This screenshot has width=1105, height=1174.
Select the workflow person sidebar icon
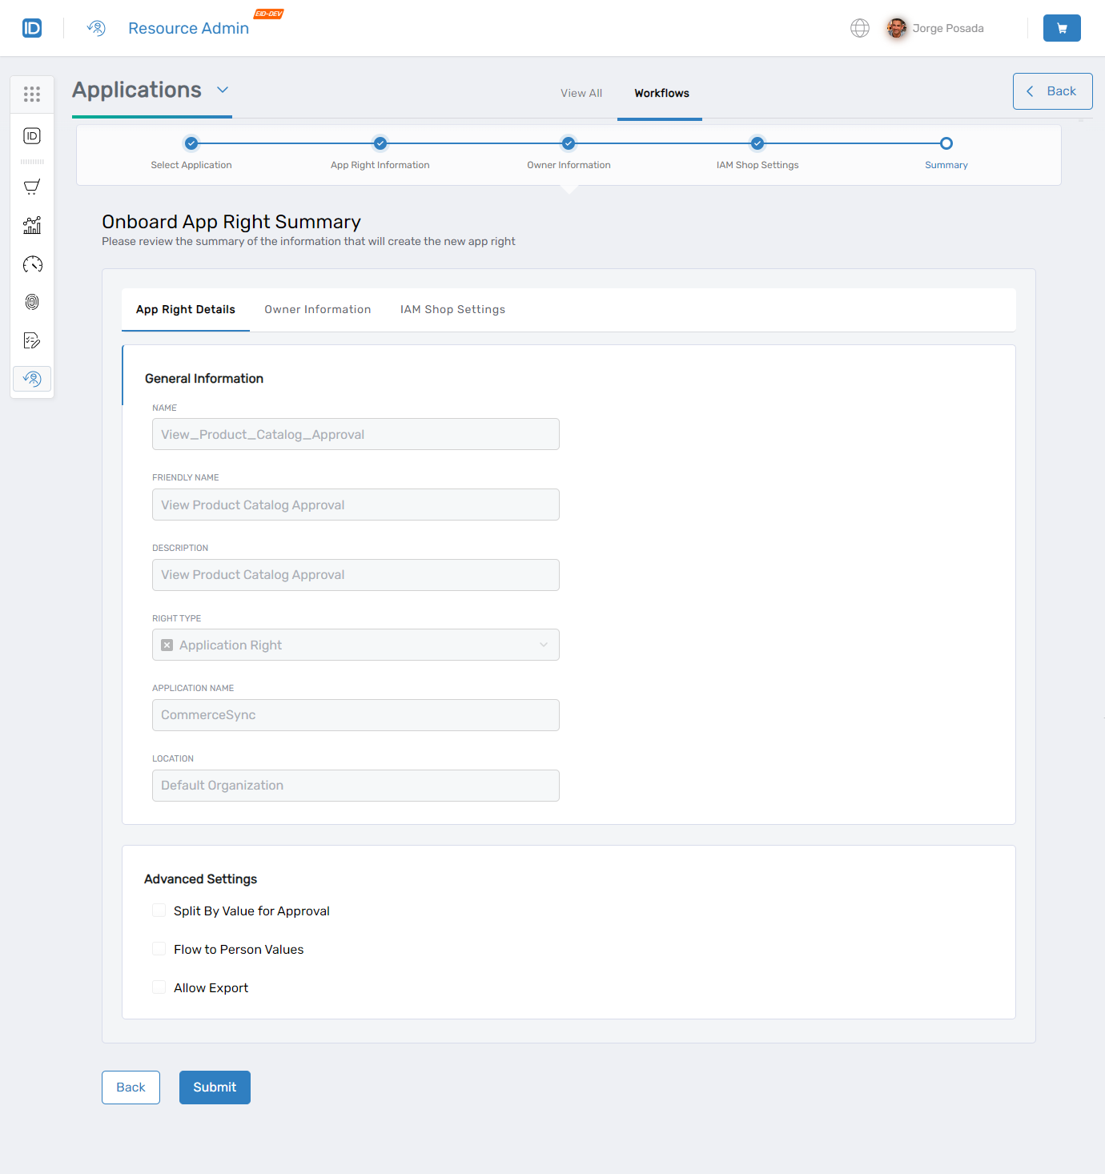click(x=32, y=379)
